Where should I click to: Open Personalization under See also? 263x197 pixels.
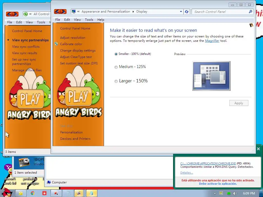[x=71, y=132]
